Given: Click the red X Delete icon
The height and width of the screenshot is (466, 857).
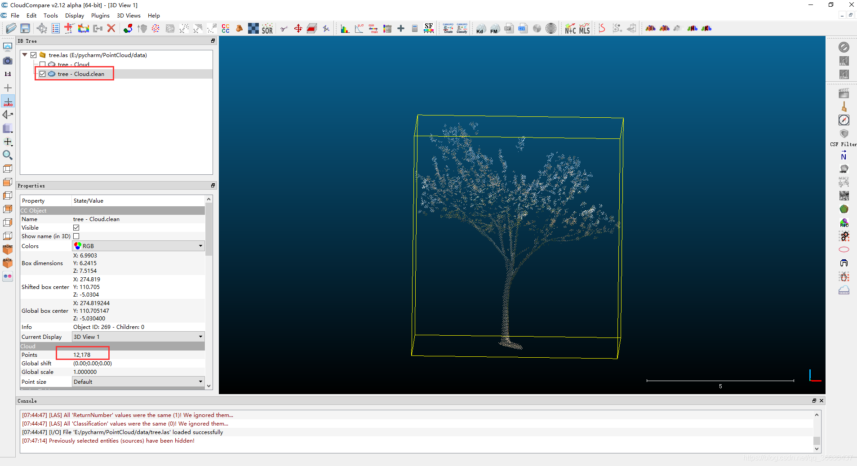Looking at the screenshot, I should tap(111, 28).
